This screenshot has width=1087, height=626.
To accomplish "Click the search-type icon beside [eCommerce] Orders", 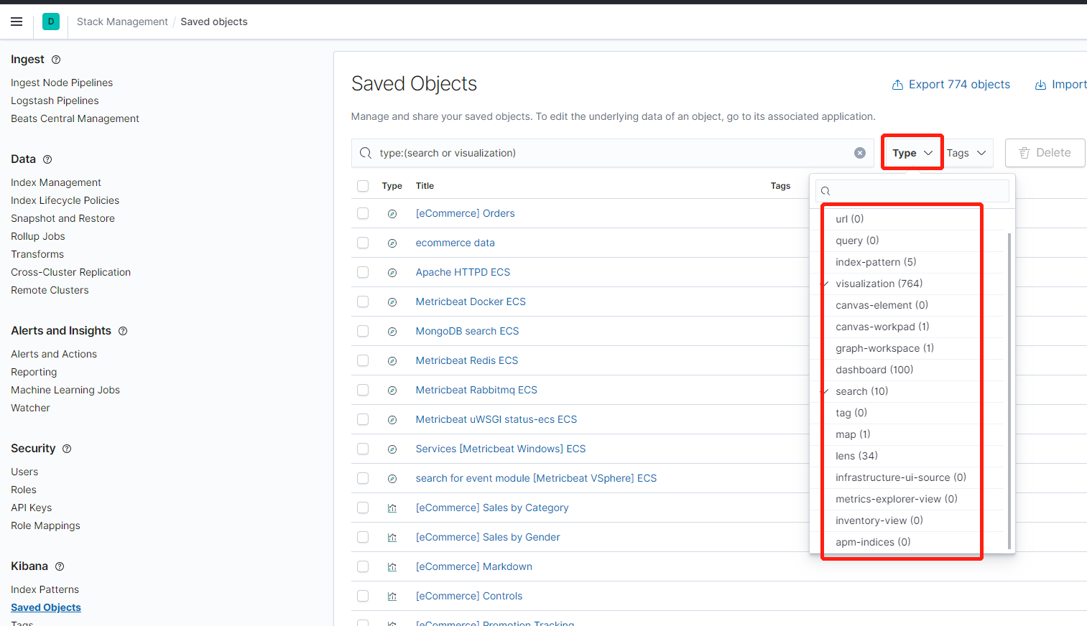I will (392, 214).
